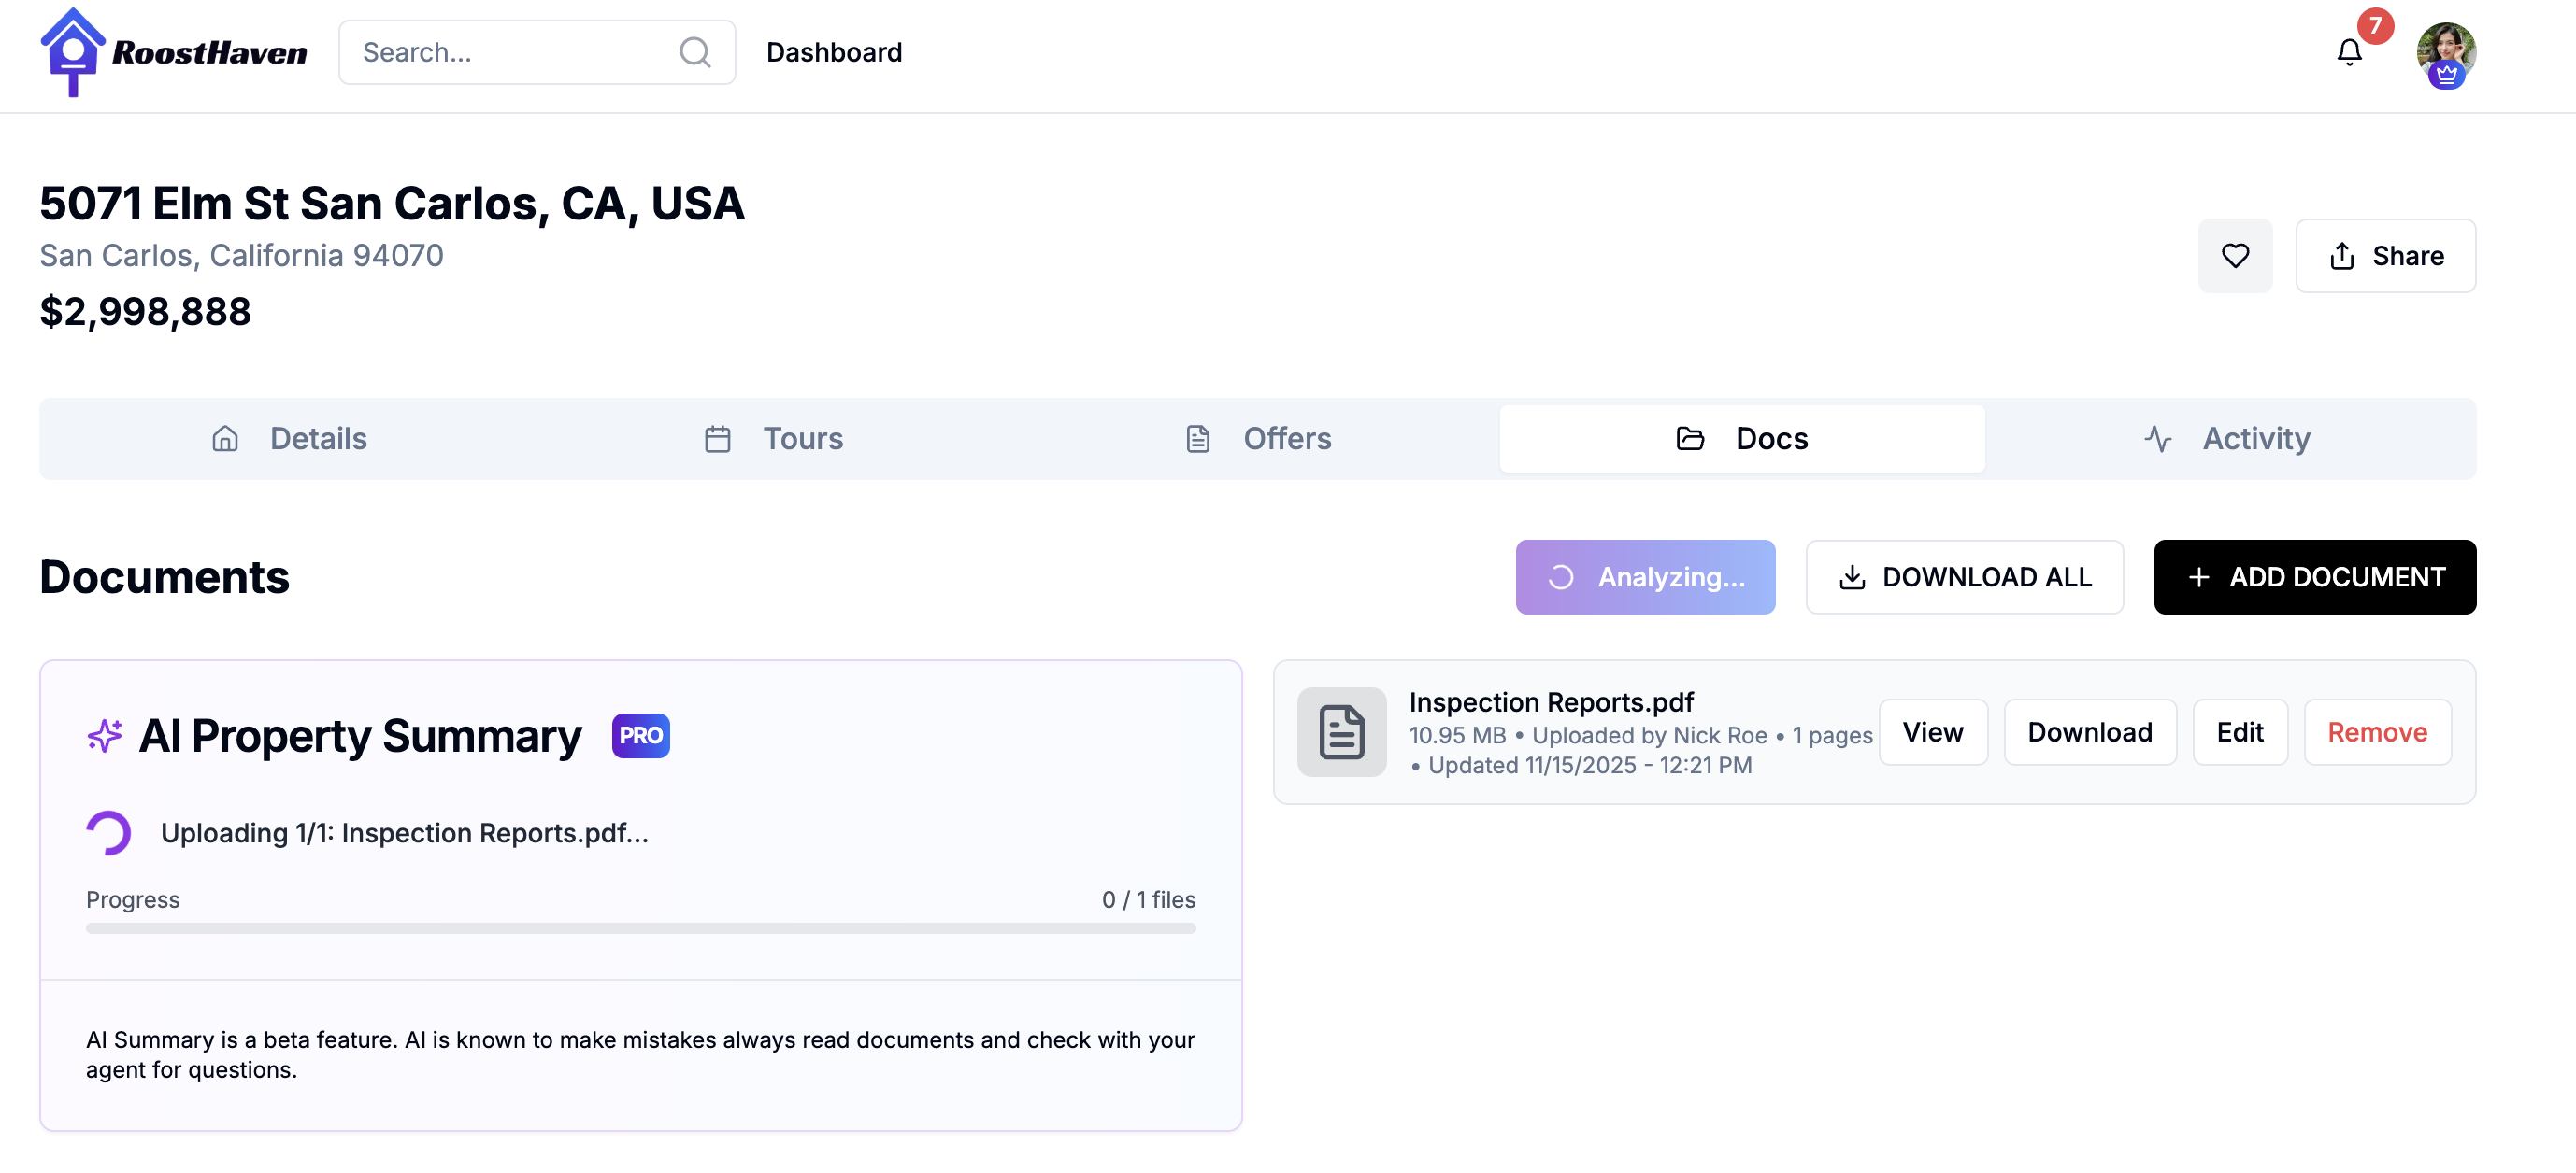Click the PRO badge
Image resolution: width=2576 pixels, height=1173 pixels.
pyautogui.click(x=640, y=735)
